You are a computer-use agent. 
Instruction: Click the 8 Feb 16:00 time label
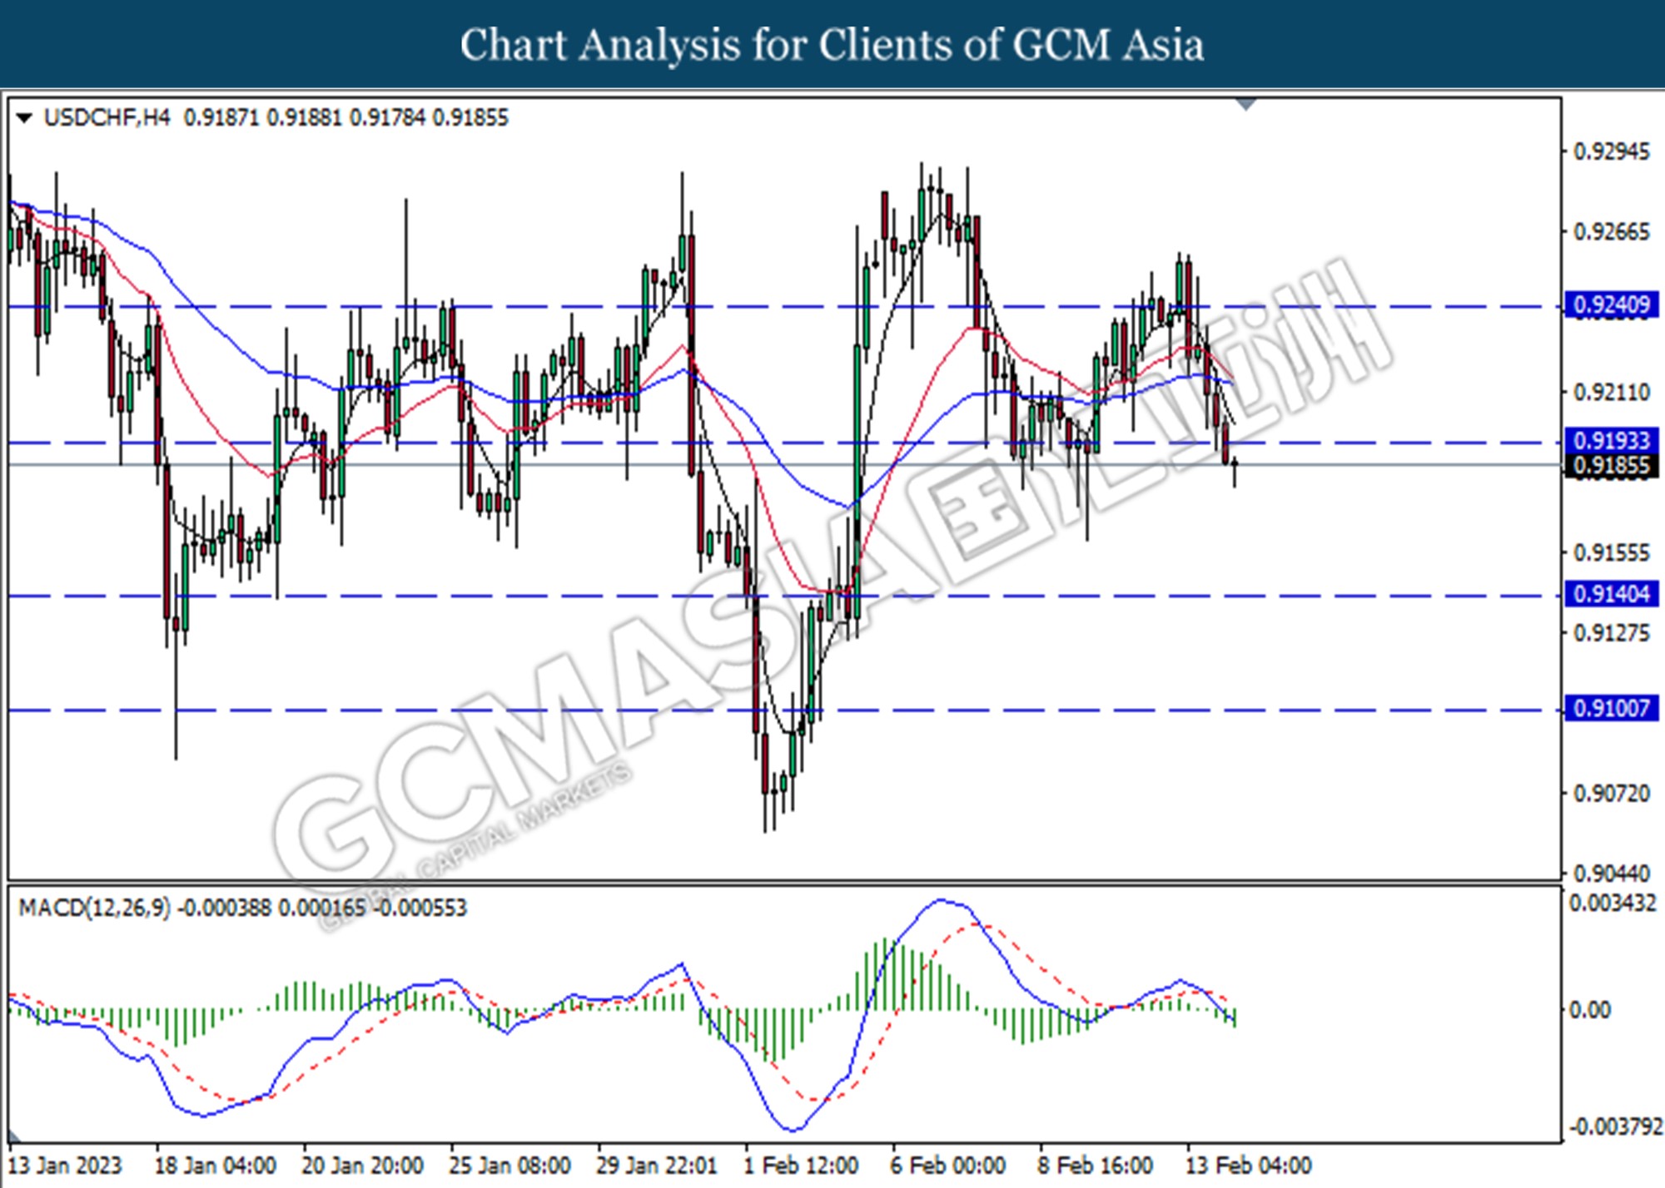(x=1095, y=1166)
